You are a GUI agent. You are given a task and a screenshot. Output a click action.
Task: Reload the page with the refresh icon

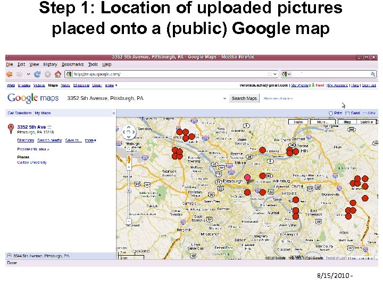(37, 74)
